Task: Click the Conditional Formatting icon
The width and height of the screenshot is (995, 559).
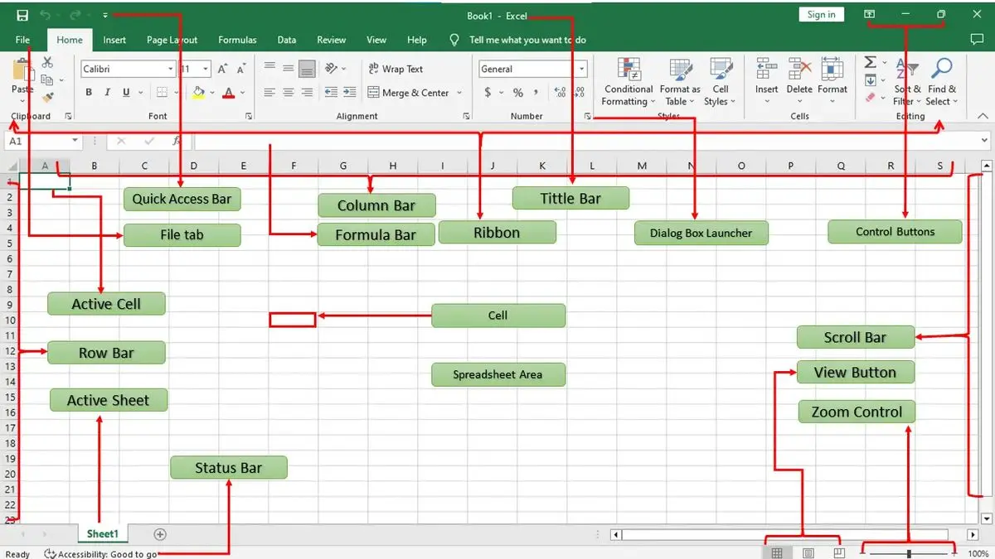Action: [629, 70]
